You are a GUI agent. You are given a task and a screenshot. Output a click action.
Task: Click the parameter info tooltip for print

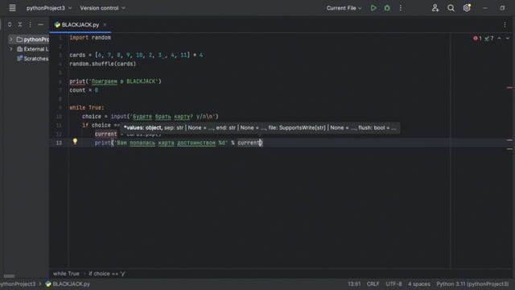coord(260,127)
